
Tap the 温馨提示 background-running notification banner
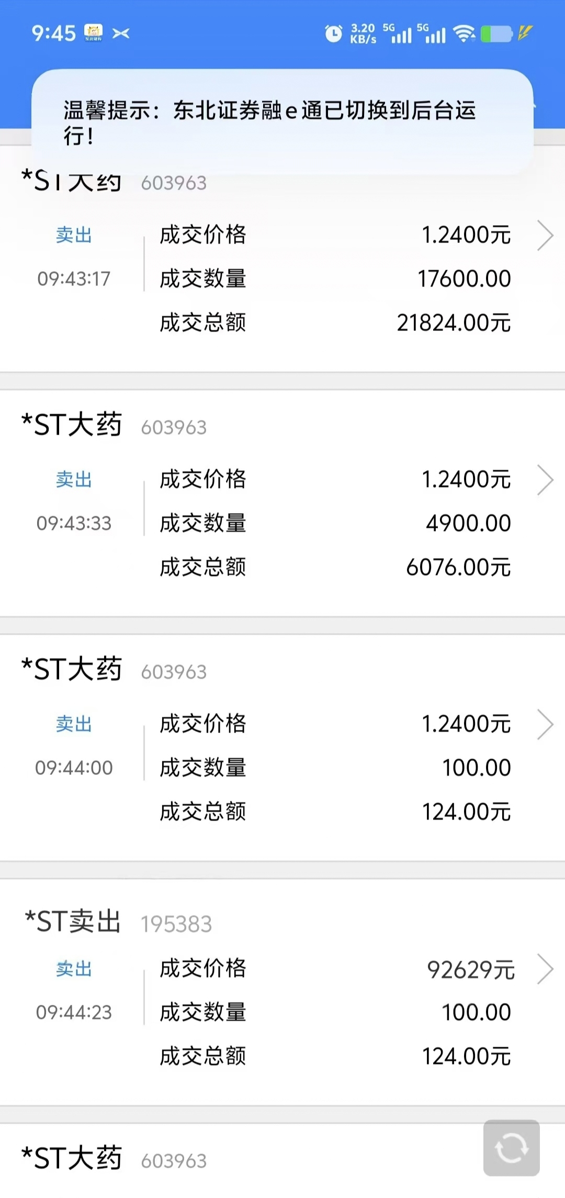282,122
